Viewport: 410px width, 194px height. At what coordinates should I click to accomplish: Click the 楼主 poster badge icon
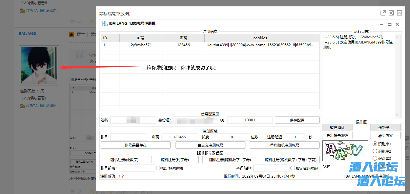[72, 34]
